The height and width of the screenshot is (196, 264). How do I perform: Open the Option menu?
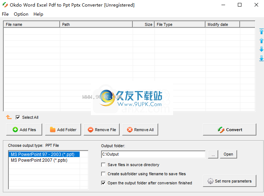coord(21,14)
